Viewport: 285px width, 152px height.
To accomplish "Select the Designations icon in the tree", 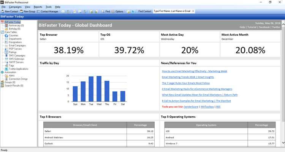I will (x=6, y=42).
